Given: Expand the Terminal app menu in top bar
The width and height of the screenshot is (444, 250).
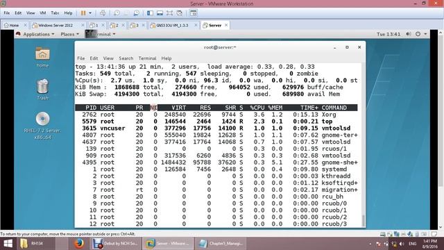Looking at the screenshot, I should [101, 34].
